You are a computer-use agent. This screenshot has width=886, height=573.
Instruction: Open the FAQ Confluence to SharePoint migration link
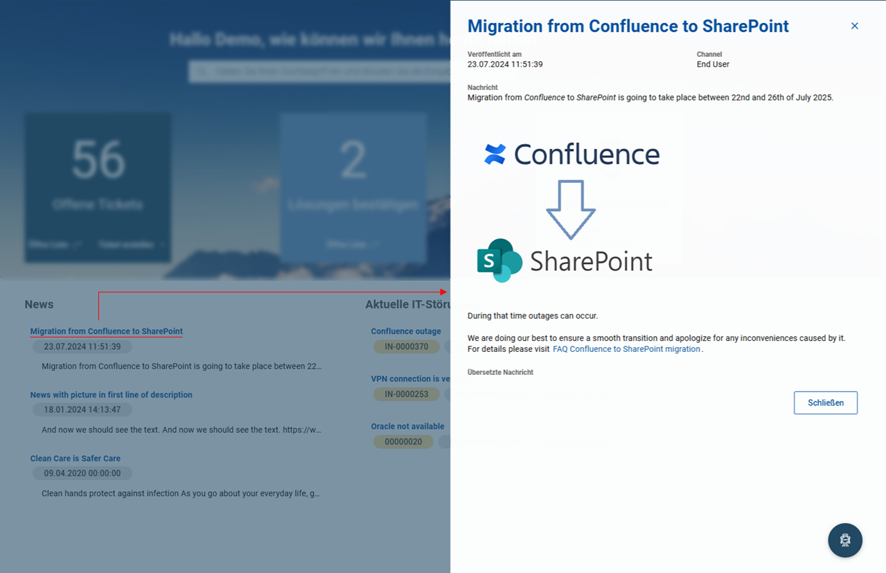click(x=626, y=349)
